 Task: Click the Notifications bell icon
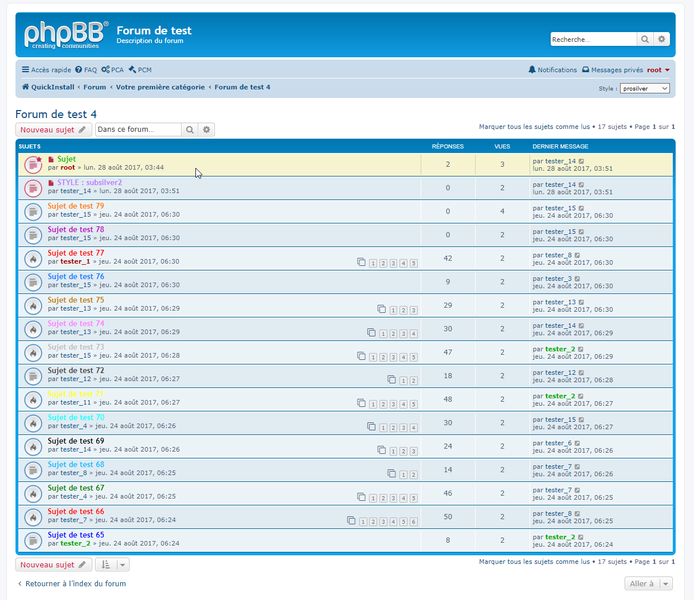532,70
